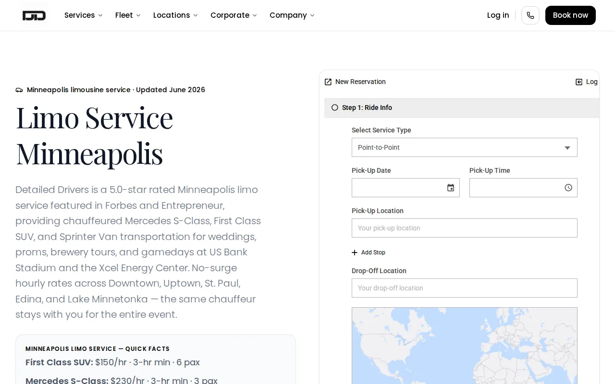Screen dimensions: 615x384
Task: Click the Add Stop button
Action: point(369,252)
